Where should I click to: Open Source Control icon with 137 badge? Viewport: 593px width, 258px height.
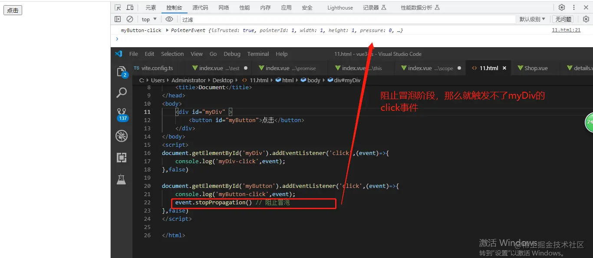122,114
